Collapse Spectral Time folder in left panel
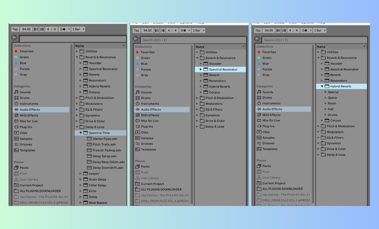This screenshot has height=229, width=379. tap(81, 133)
